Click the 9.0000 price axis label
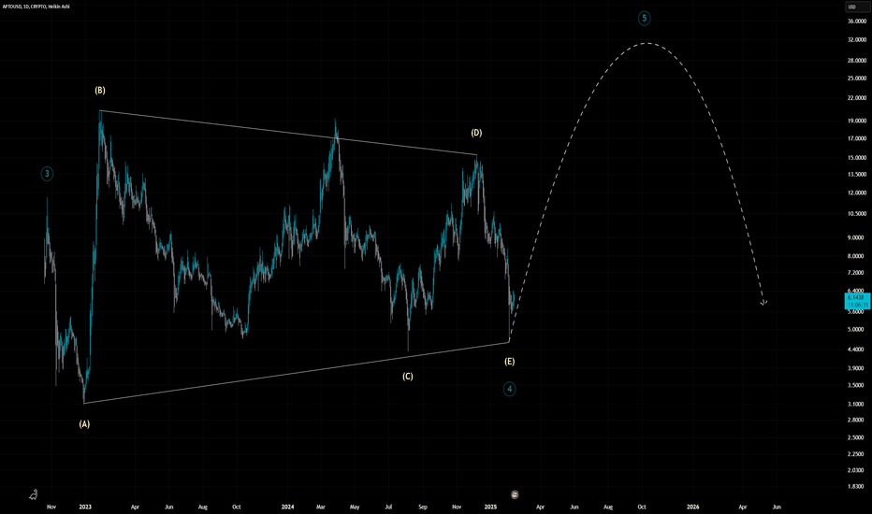The height and width of the screenshot is (514, 872). pos(857,237)
